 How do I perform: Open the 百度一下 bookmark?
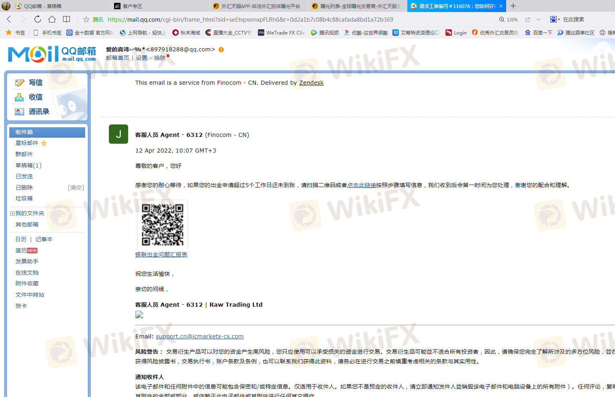click(538, 33)
